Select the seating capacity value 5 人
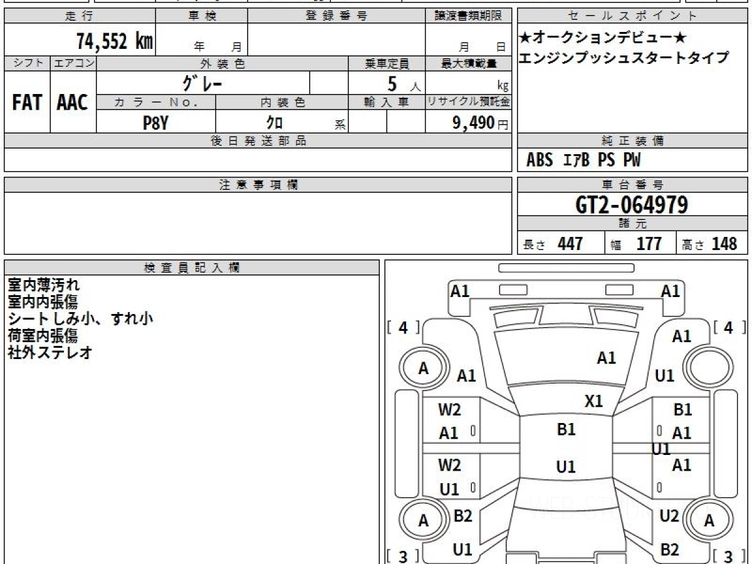752x564 pixels. [404, 83]
